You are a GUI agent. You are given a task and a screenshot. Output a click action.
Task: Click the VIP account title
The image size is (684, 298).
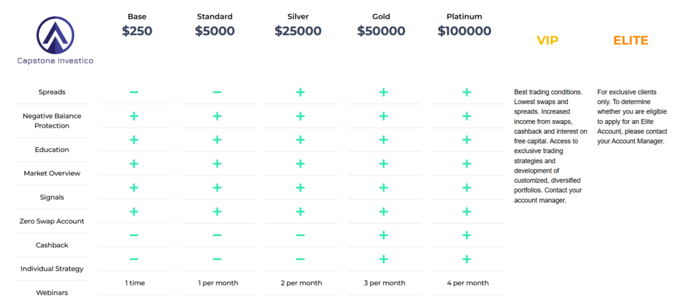(547, 41)
